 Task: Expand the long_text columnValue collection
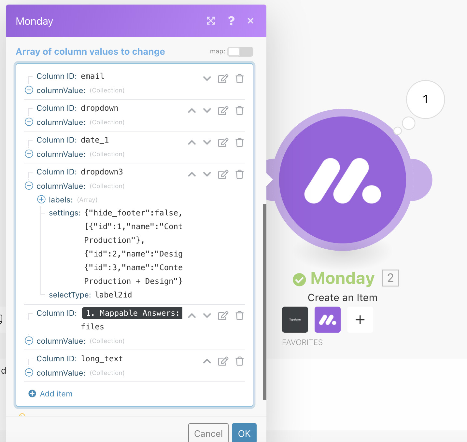(x=29, y=372)
